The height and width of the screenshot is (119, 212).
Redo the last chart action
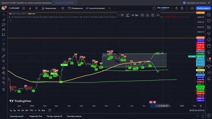(x=115, y=8)
